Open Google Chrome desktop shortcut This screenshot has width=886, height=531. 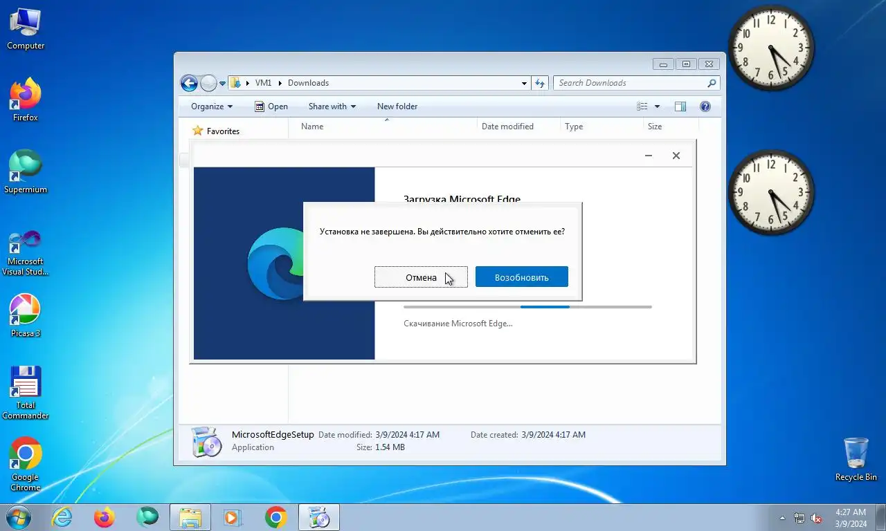coord(26,465)
